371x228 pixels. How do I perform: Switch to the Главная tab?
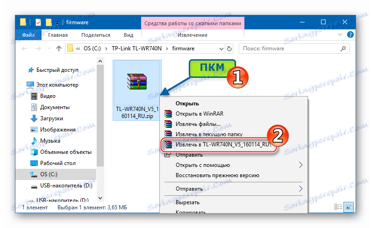click(x=58, y=35)
